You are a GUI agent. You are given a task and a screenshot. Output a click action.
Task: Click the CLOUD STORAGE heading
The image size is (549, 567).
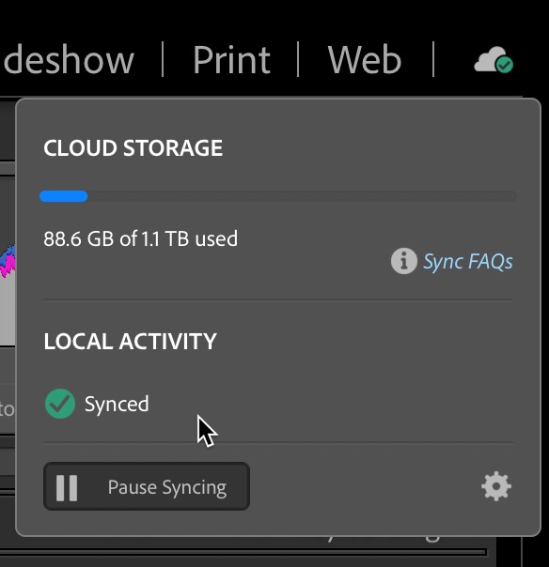pyautogui.click(x=133, y=148)
